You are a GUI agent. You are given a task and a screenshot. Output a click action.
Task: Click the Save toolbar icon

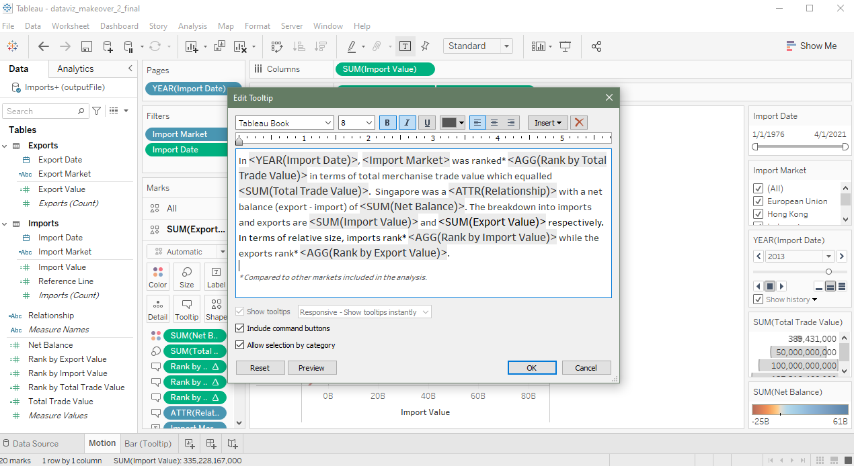(x=87, y=46)
